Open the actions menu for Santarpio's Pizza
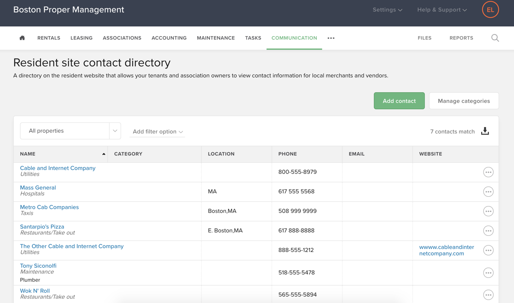This screenshot has width=514, height=303. [488, 231]
